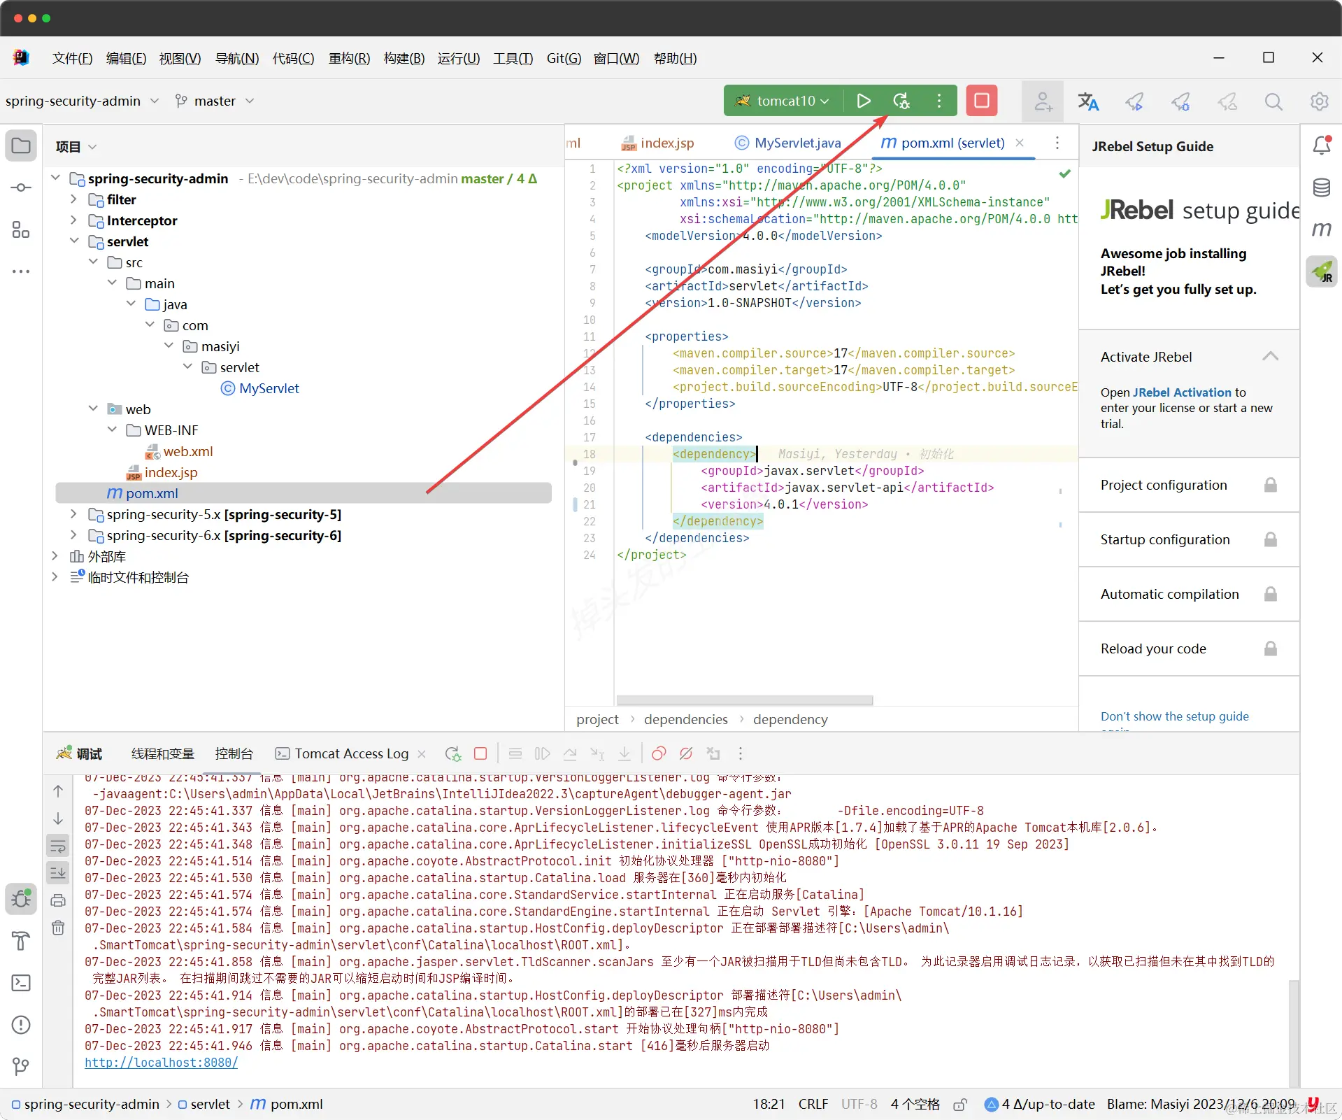
Task: Expand the filter module folder
Action: coord(73,199)
